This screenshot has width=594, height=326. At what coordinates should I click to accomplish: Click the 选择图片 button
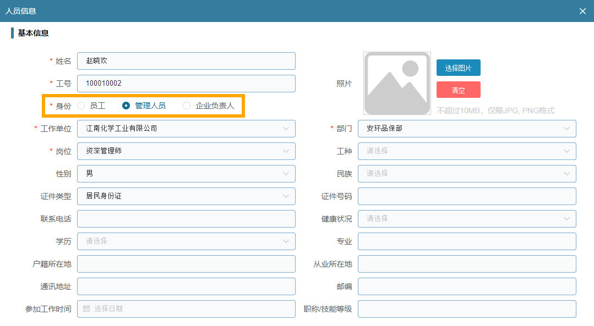459,68
